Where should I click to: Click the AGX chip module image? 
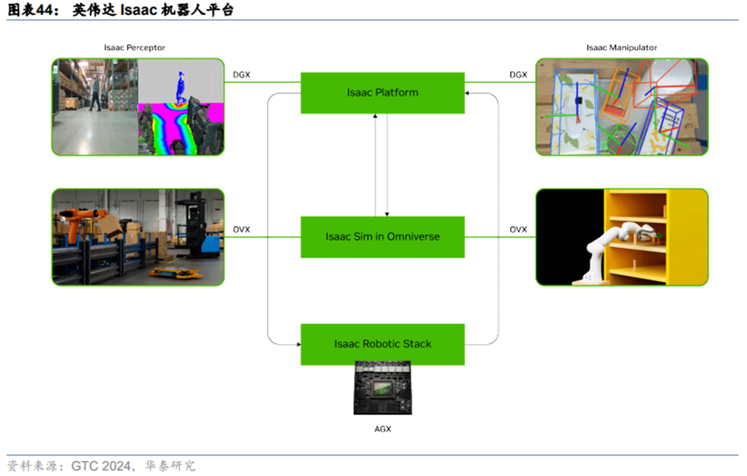click(383, 388)
